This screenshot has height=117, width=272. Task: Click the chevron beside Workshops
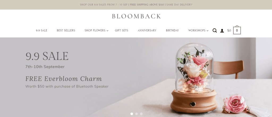coord(207,31)
